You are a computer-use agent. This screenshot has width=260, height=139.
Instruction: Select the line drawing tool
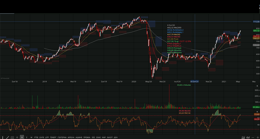click(x=7, y=137)
